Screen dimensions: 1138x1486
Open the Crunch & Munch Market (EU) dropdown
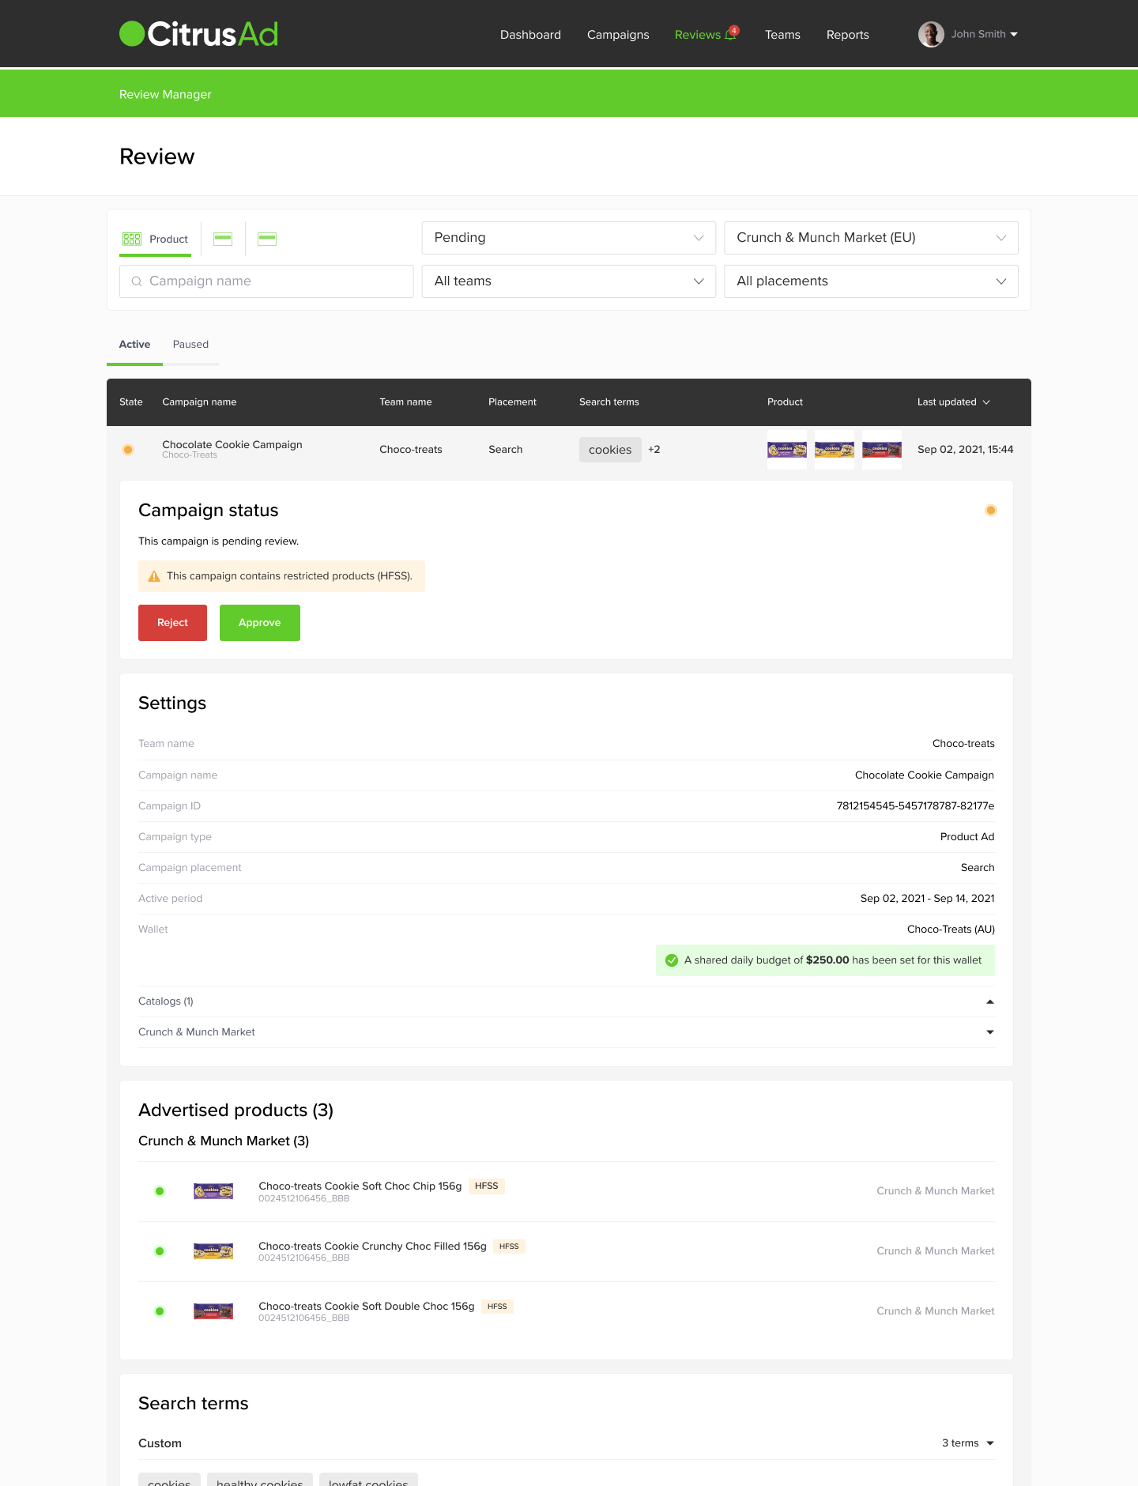(871, 238)
